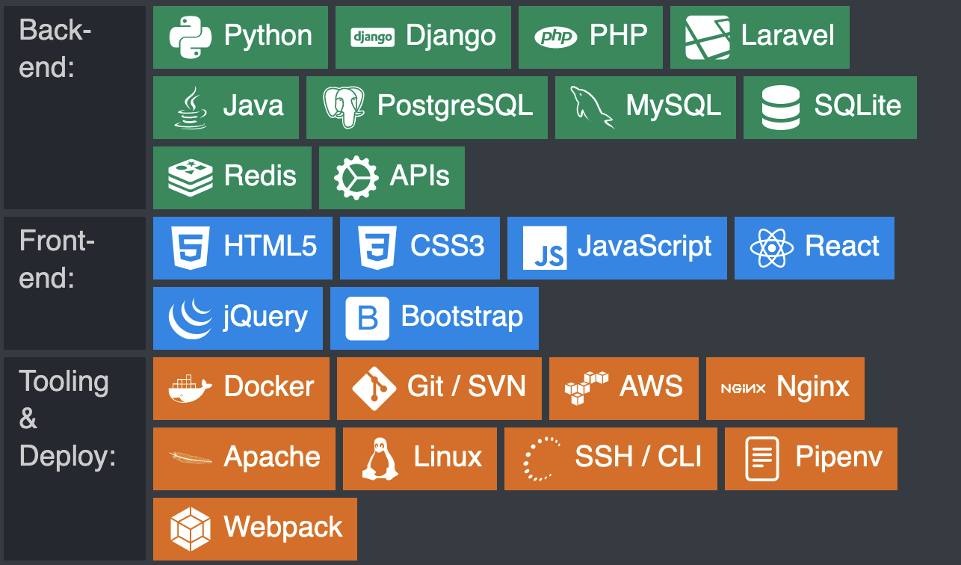The width and height of the screenshot is (961, 565).
Task: Click the jQuery swirl icon
Action: [191, 318]
